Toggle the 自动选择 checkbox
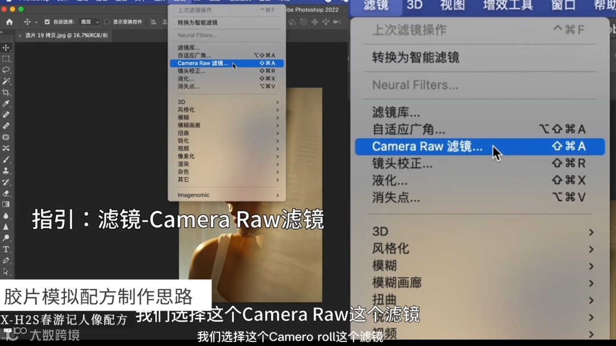The width and height of the screenshot is (616, 346). (47, 22)
